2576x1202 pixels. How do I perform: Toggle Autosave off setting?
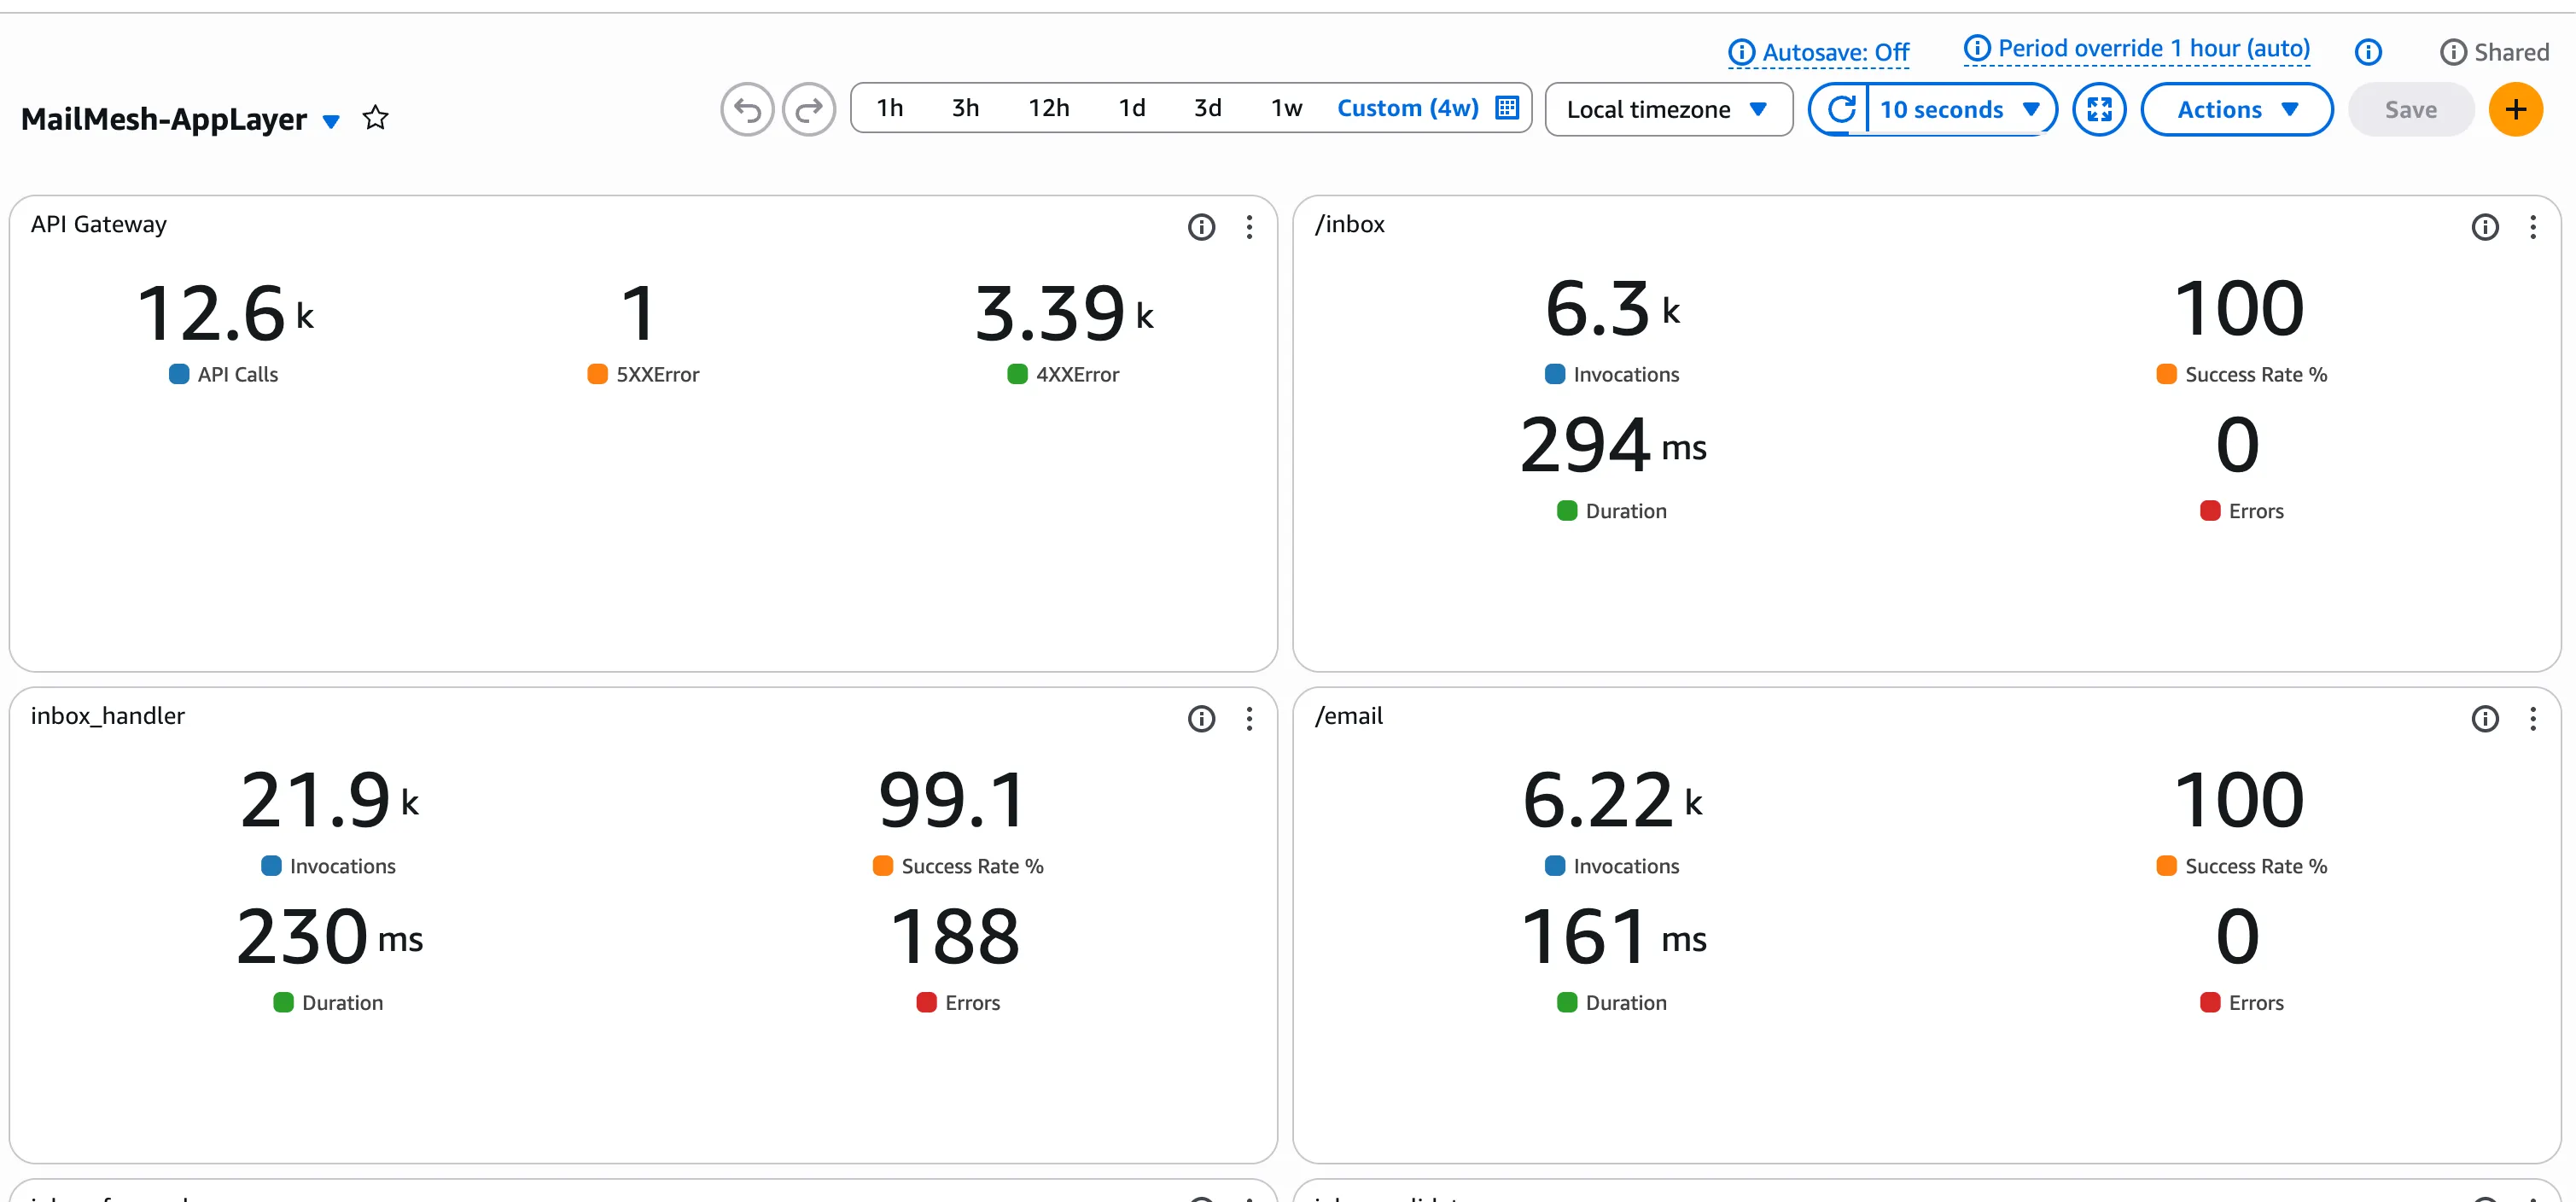point(1818,51)
